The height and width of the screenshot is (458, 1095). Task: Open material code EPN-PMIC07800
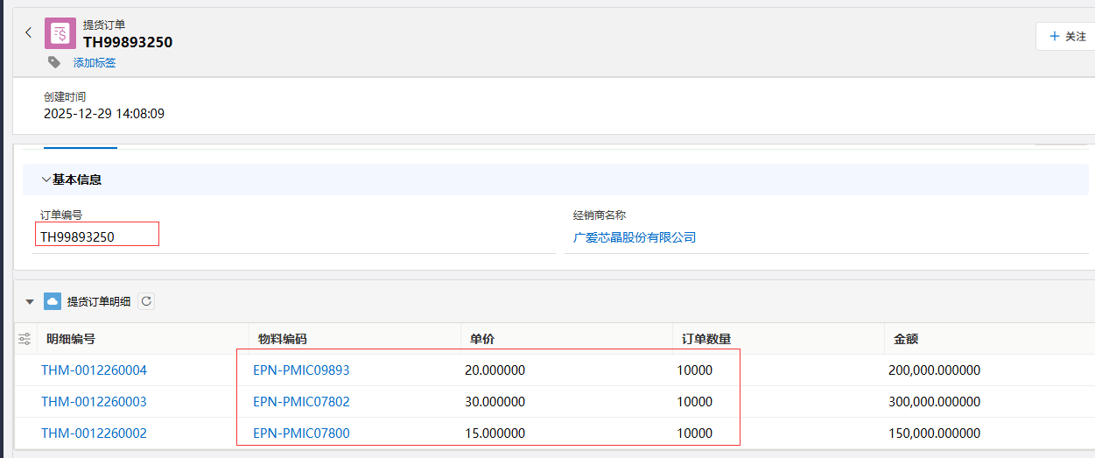(x=301, y=433)
